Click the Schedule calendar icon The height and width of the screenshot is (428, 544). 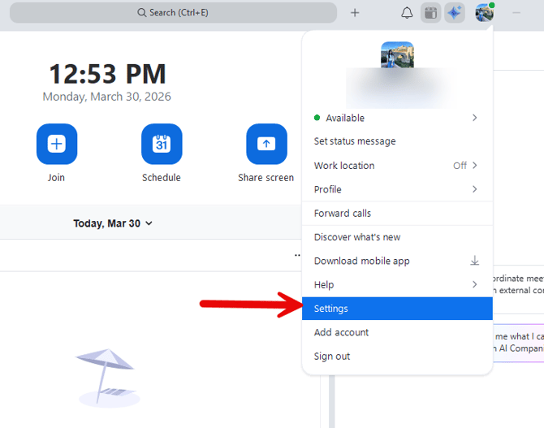[x=161, y=144]
